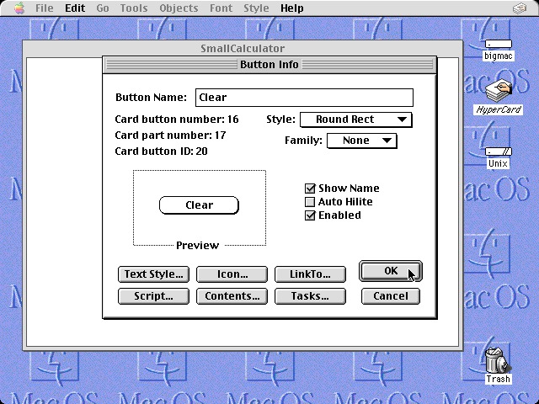The height and width of the screenshot is (404, 539).
Task: Click the Cancel button
Action: (x=391, y=296)
